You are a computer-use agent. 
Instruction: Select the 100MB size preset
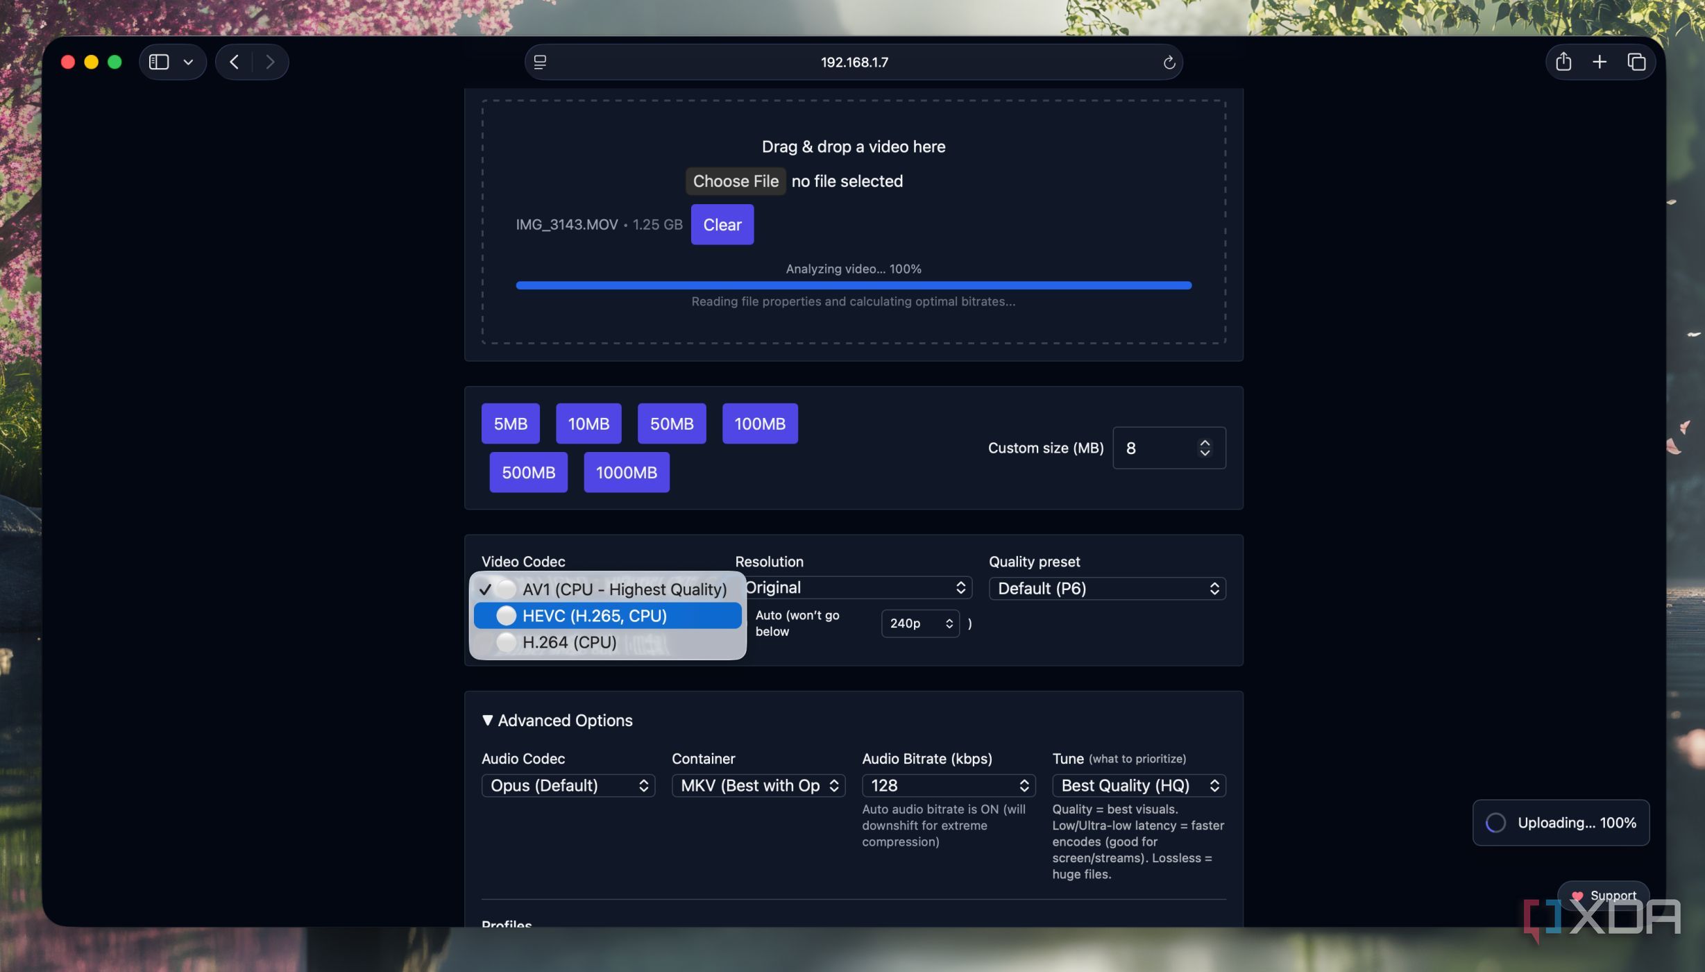pyautogui.click(x=760, y=424)
